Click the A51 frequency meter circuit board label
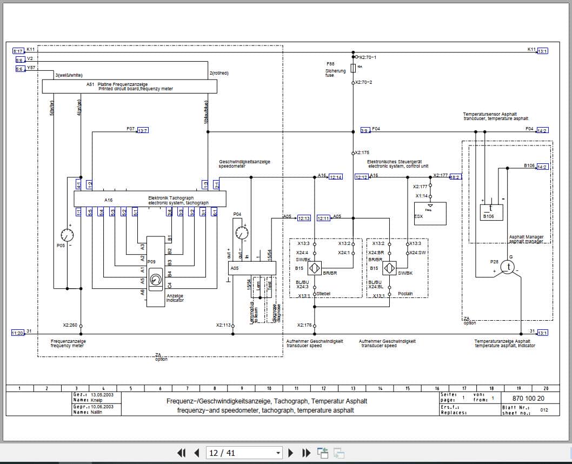The image size is (572, 464). click(130, 87)
